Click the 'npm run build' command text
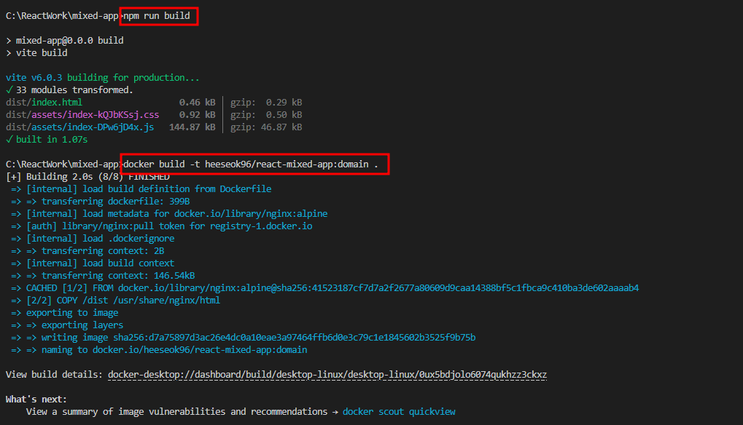 pos(157,15)
